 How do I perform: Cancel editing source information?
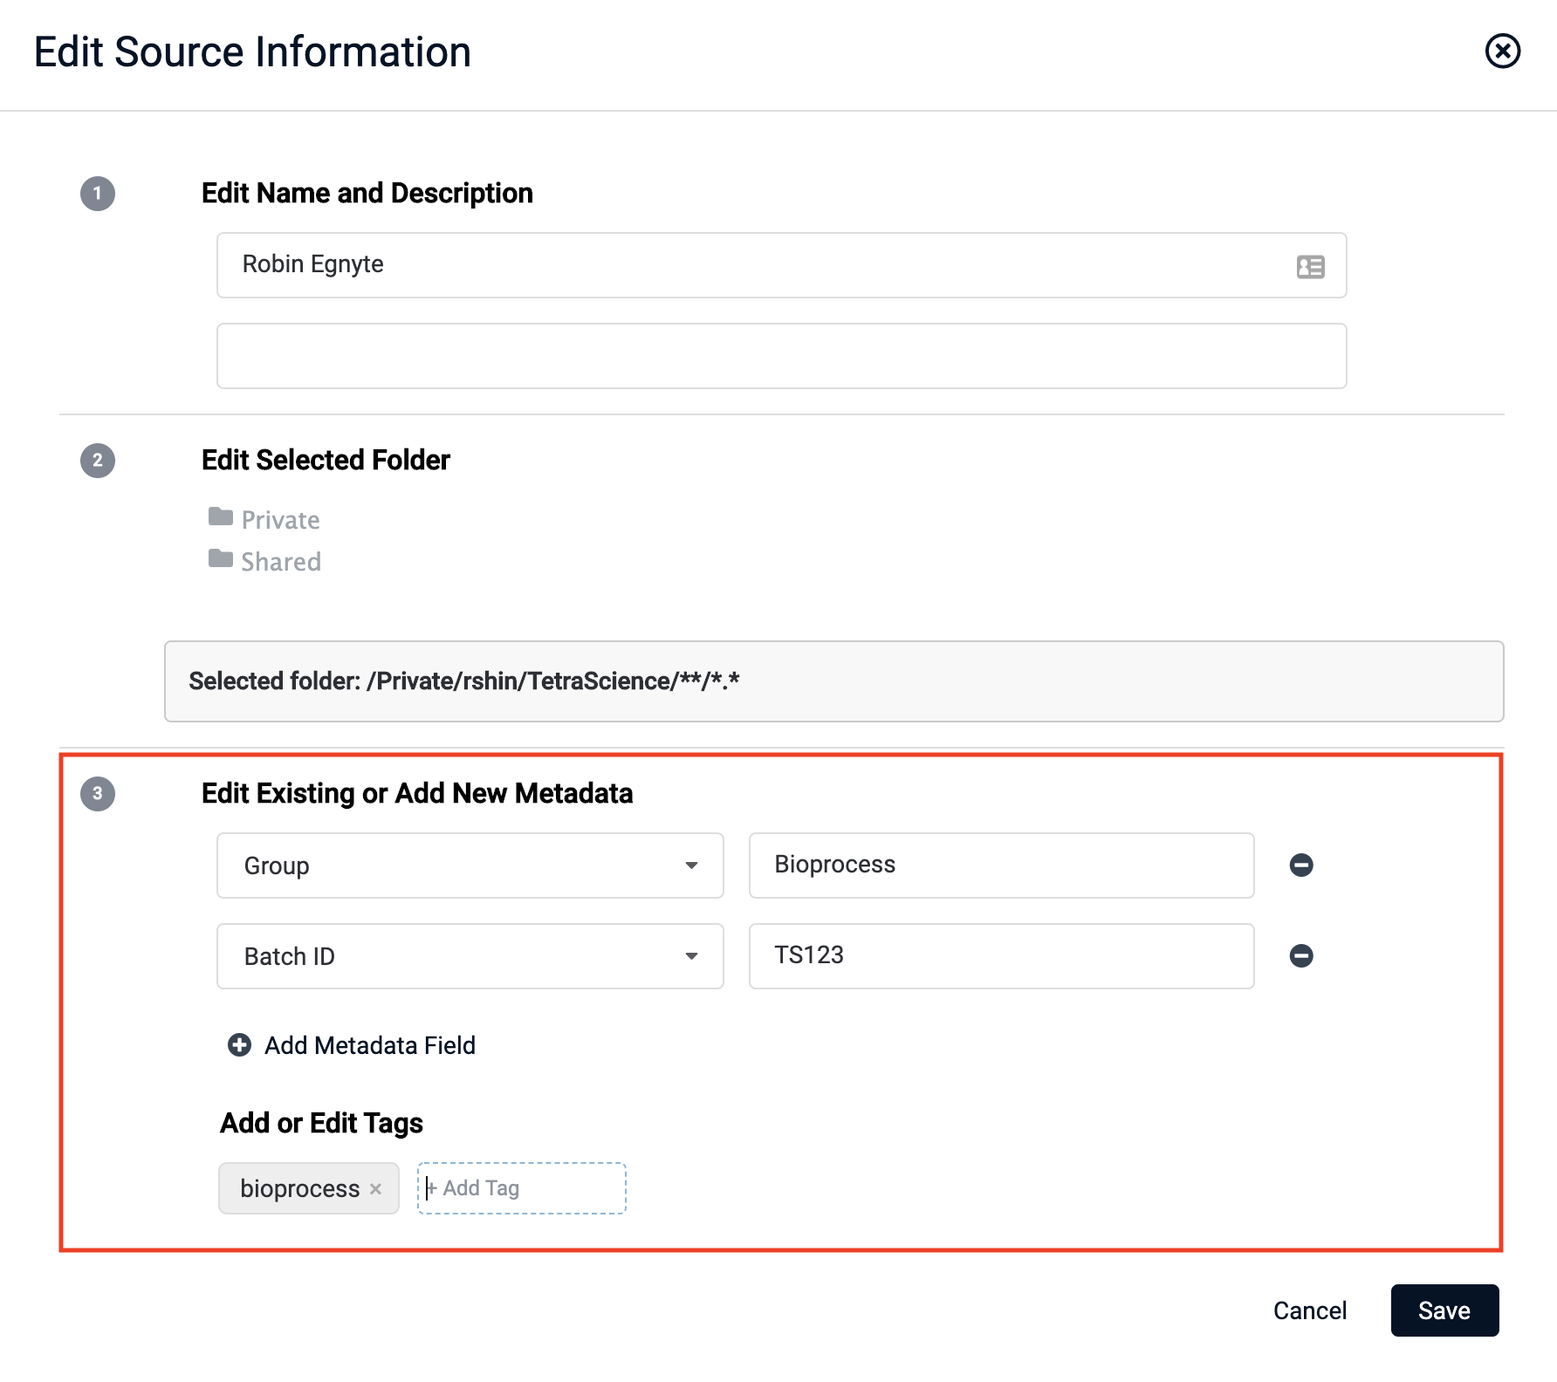(1309, 1310)
